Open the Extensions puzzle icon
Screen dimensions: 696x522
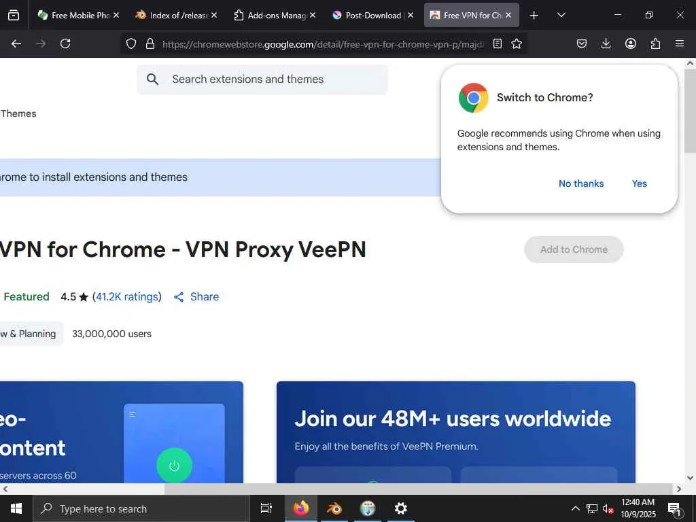coord(655,43)
